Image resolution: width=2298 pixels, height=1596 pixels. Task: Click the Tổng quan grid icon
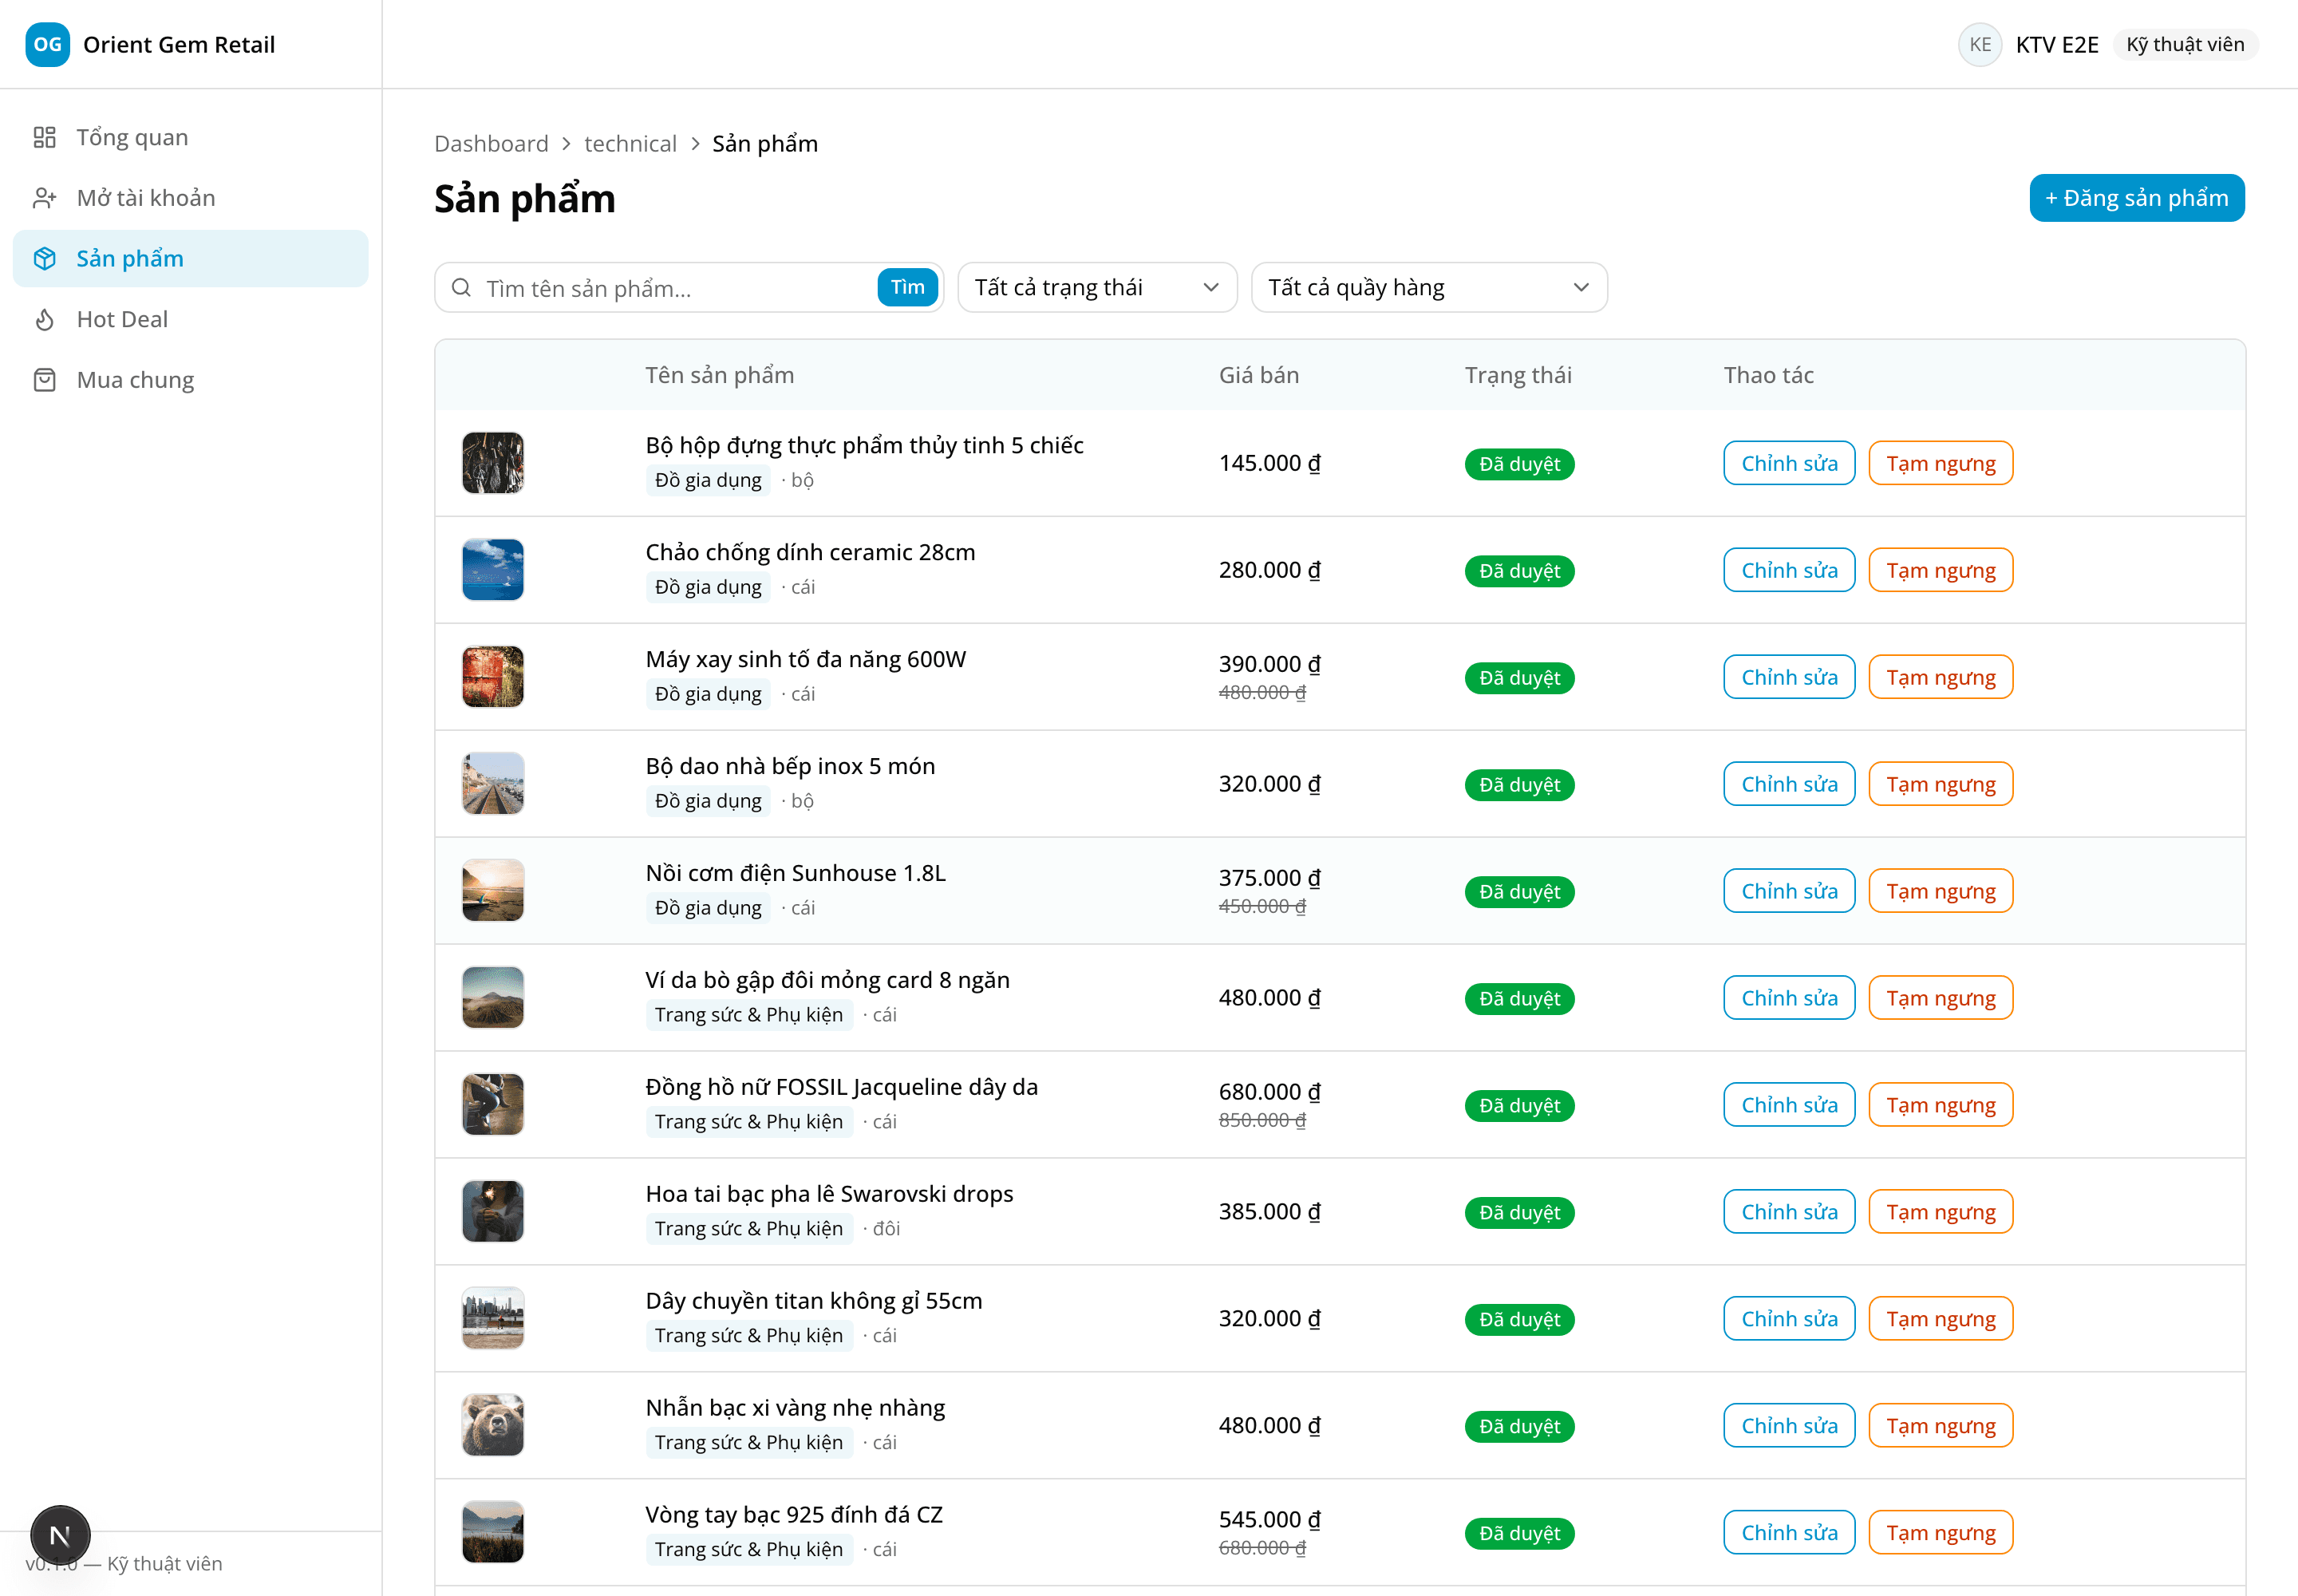coord(45,137)
